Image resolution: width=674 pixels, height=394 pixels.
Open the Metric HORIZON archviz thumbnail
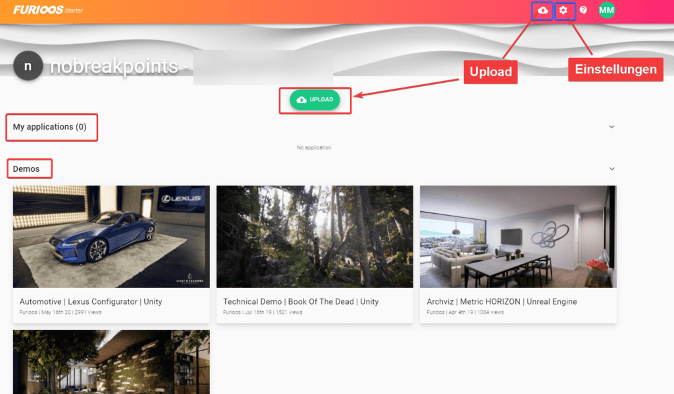pos(518,237)
